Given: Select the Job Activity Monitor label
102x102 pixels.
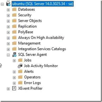Looking at the screenshot, I should pyautogui.click(x=41, y=66).
